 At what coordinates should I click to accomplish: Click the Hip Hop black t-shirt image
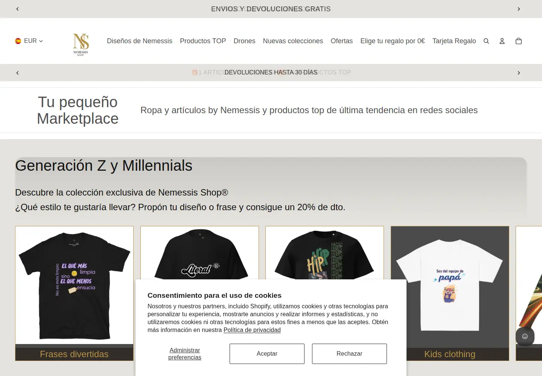(x=324, y=253)
